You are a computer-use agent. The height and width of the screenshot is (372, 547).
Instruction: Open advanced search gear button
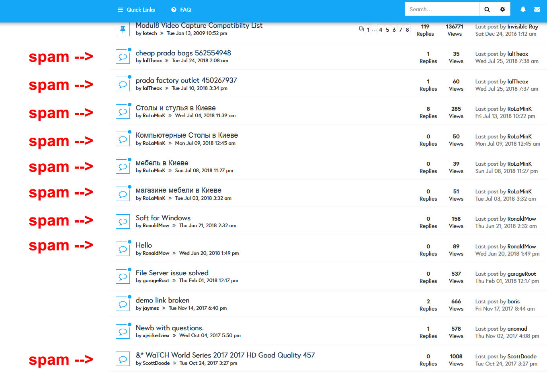click(x=502, y=9)
